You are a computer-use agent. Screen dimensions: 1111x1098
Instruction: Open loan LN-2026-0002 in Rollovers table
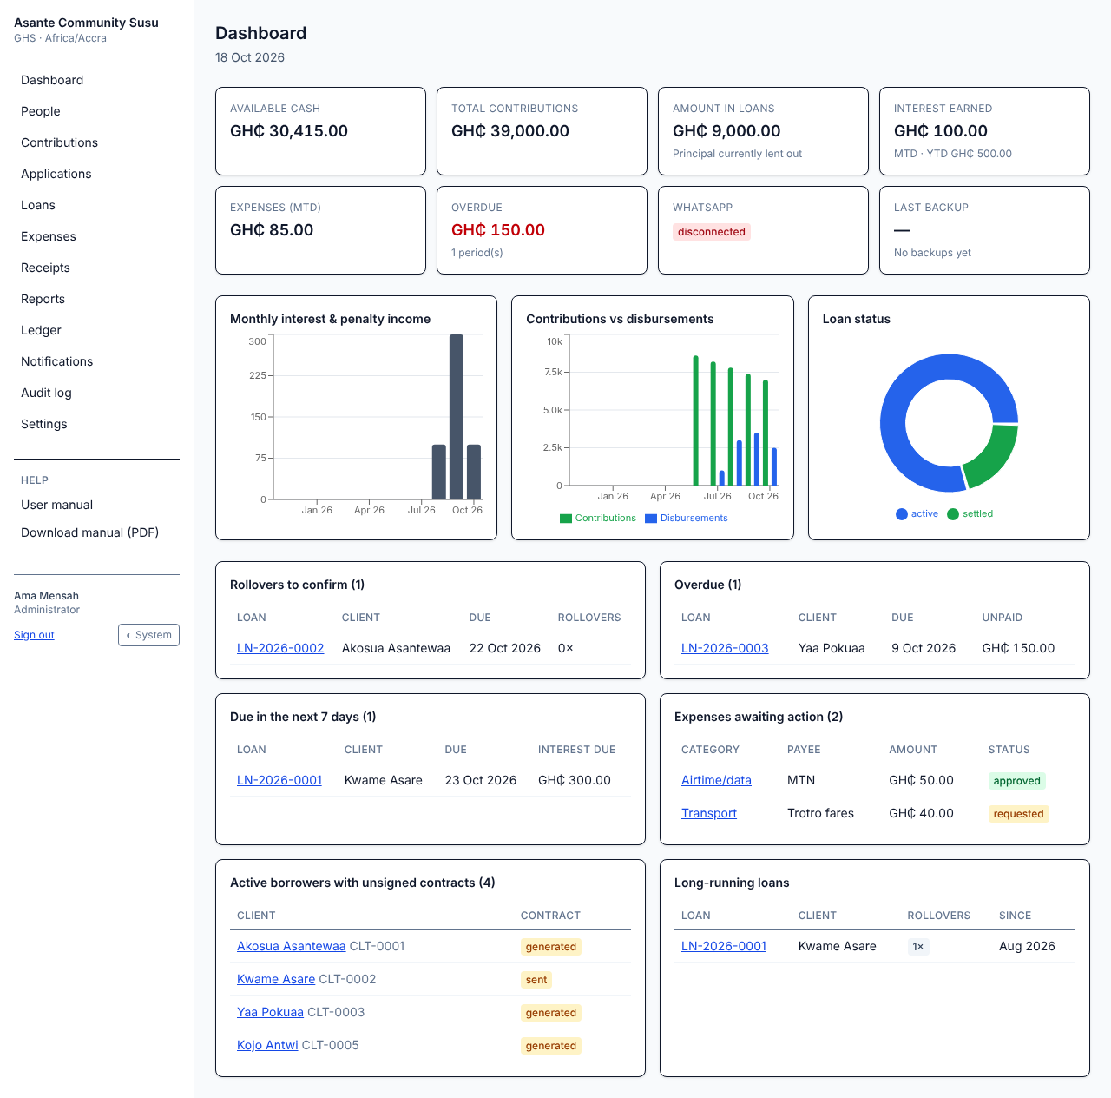pos(280,648)
